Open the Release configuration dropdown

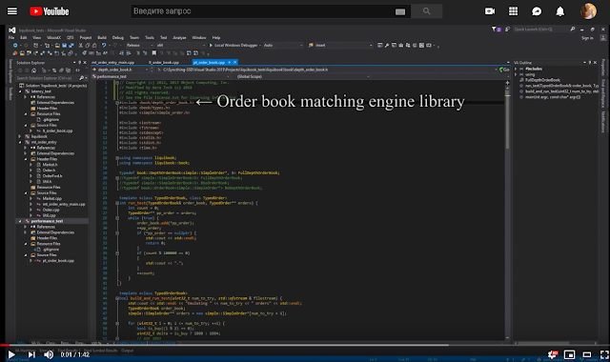click(140, 45)
